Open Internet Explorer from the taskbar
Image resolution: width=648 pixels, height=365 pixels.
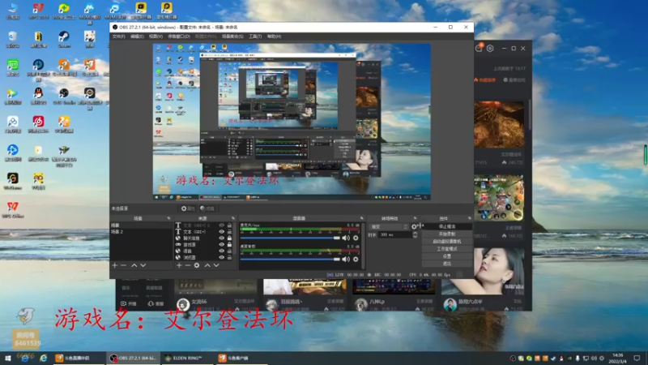click(x=43, y=358)
